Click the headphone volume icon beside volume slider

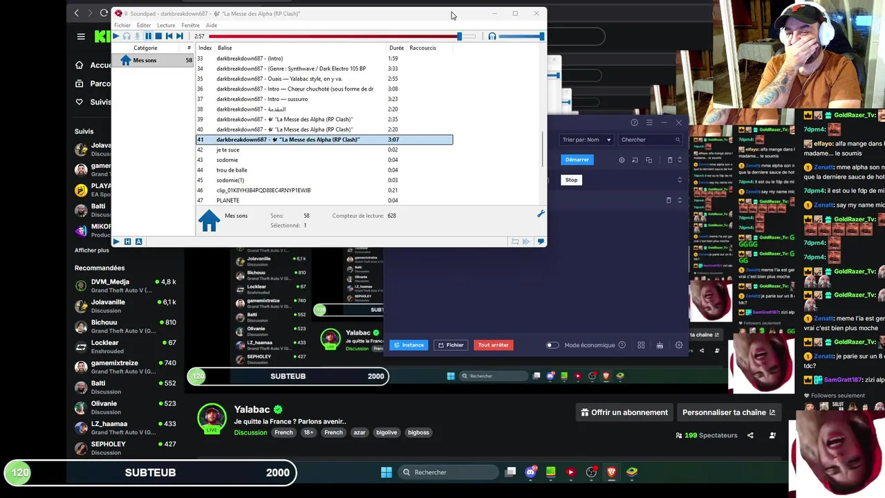[492, 36]
